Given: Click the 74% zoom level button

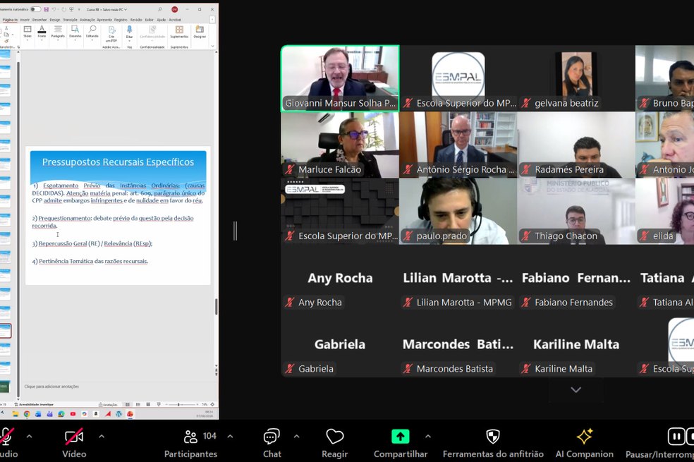Looking at the screenshot, I should click(204, 404).
